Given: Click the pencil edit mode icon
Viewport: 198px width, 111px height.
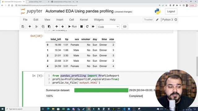Looking at the screenshot, I should tap(157, 20).
